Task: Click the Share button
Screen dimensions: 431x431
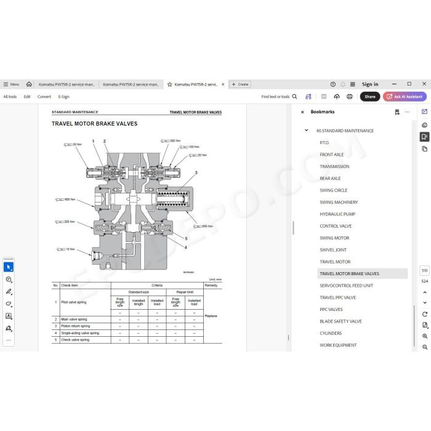Action: (370, 97)
